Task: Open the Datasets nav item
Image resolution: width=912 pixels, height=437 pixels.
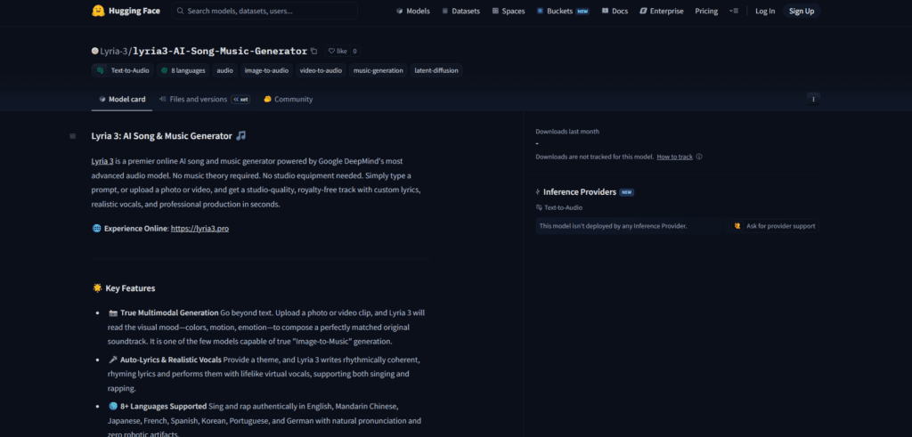Action: tap(460, 11)
